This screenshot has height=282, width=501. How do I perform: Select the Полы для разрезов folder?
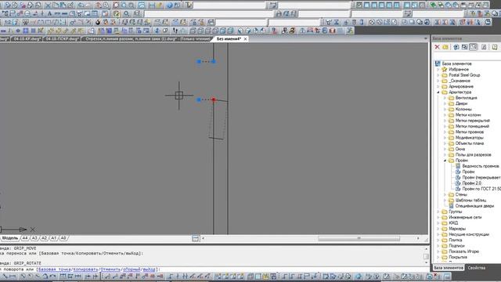tap(473, 155)
